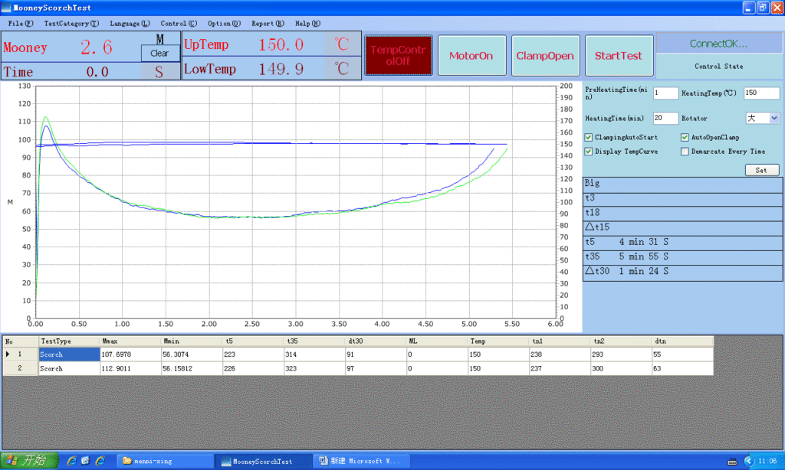Enable Demarcate Every Time checkbox
This screenshot has width=785, height=470.
[685, 152]
